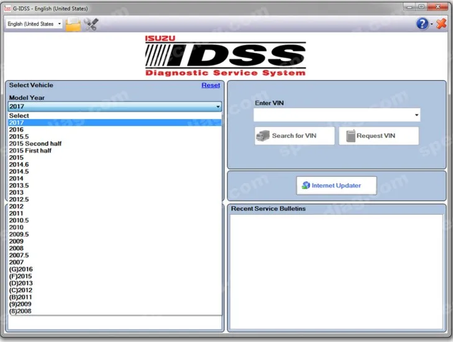This screenshot has height=342, width=453.
Task: Choose the 'Select' option in year list
Action: click(115, 115)
